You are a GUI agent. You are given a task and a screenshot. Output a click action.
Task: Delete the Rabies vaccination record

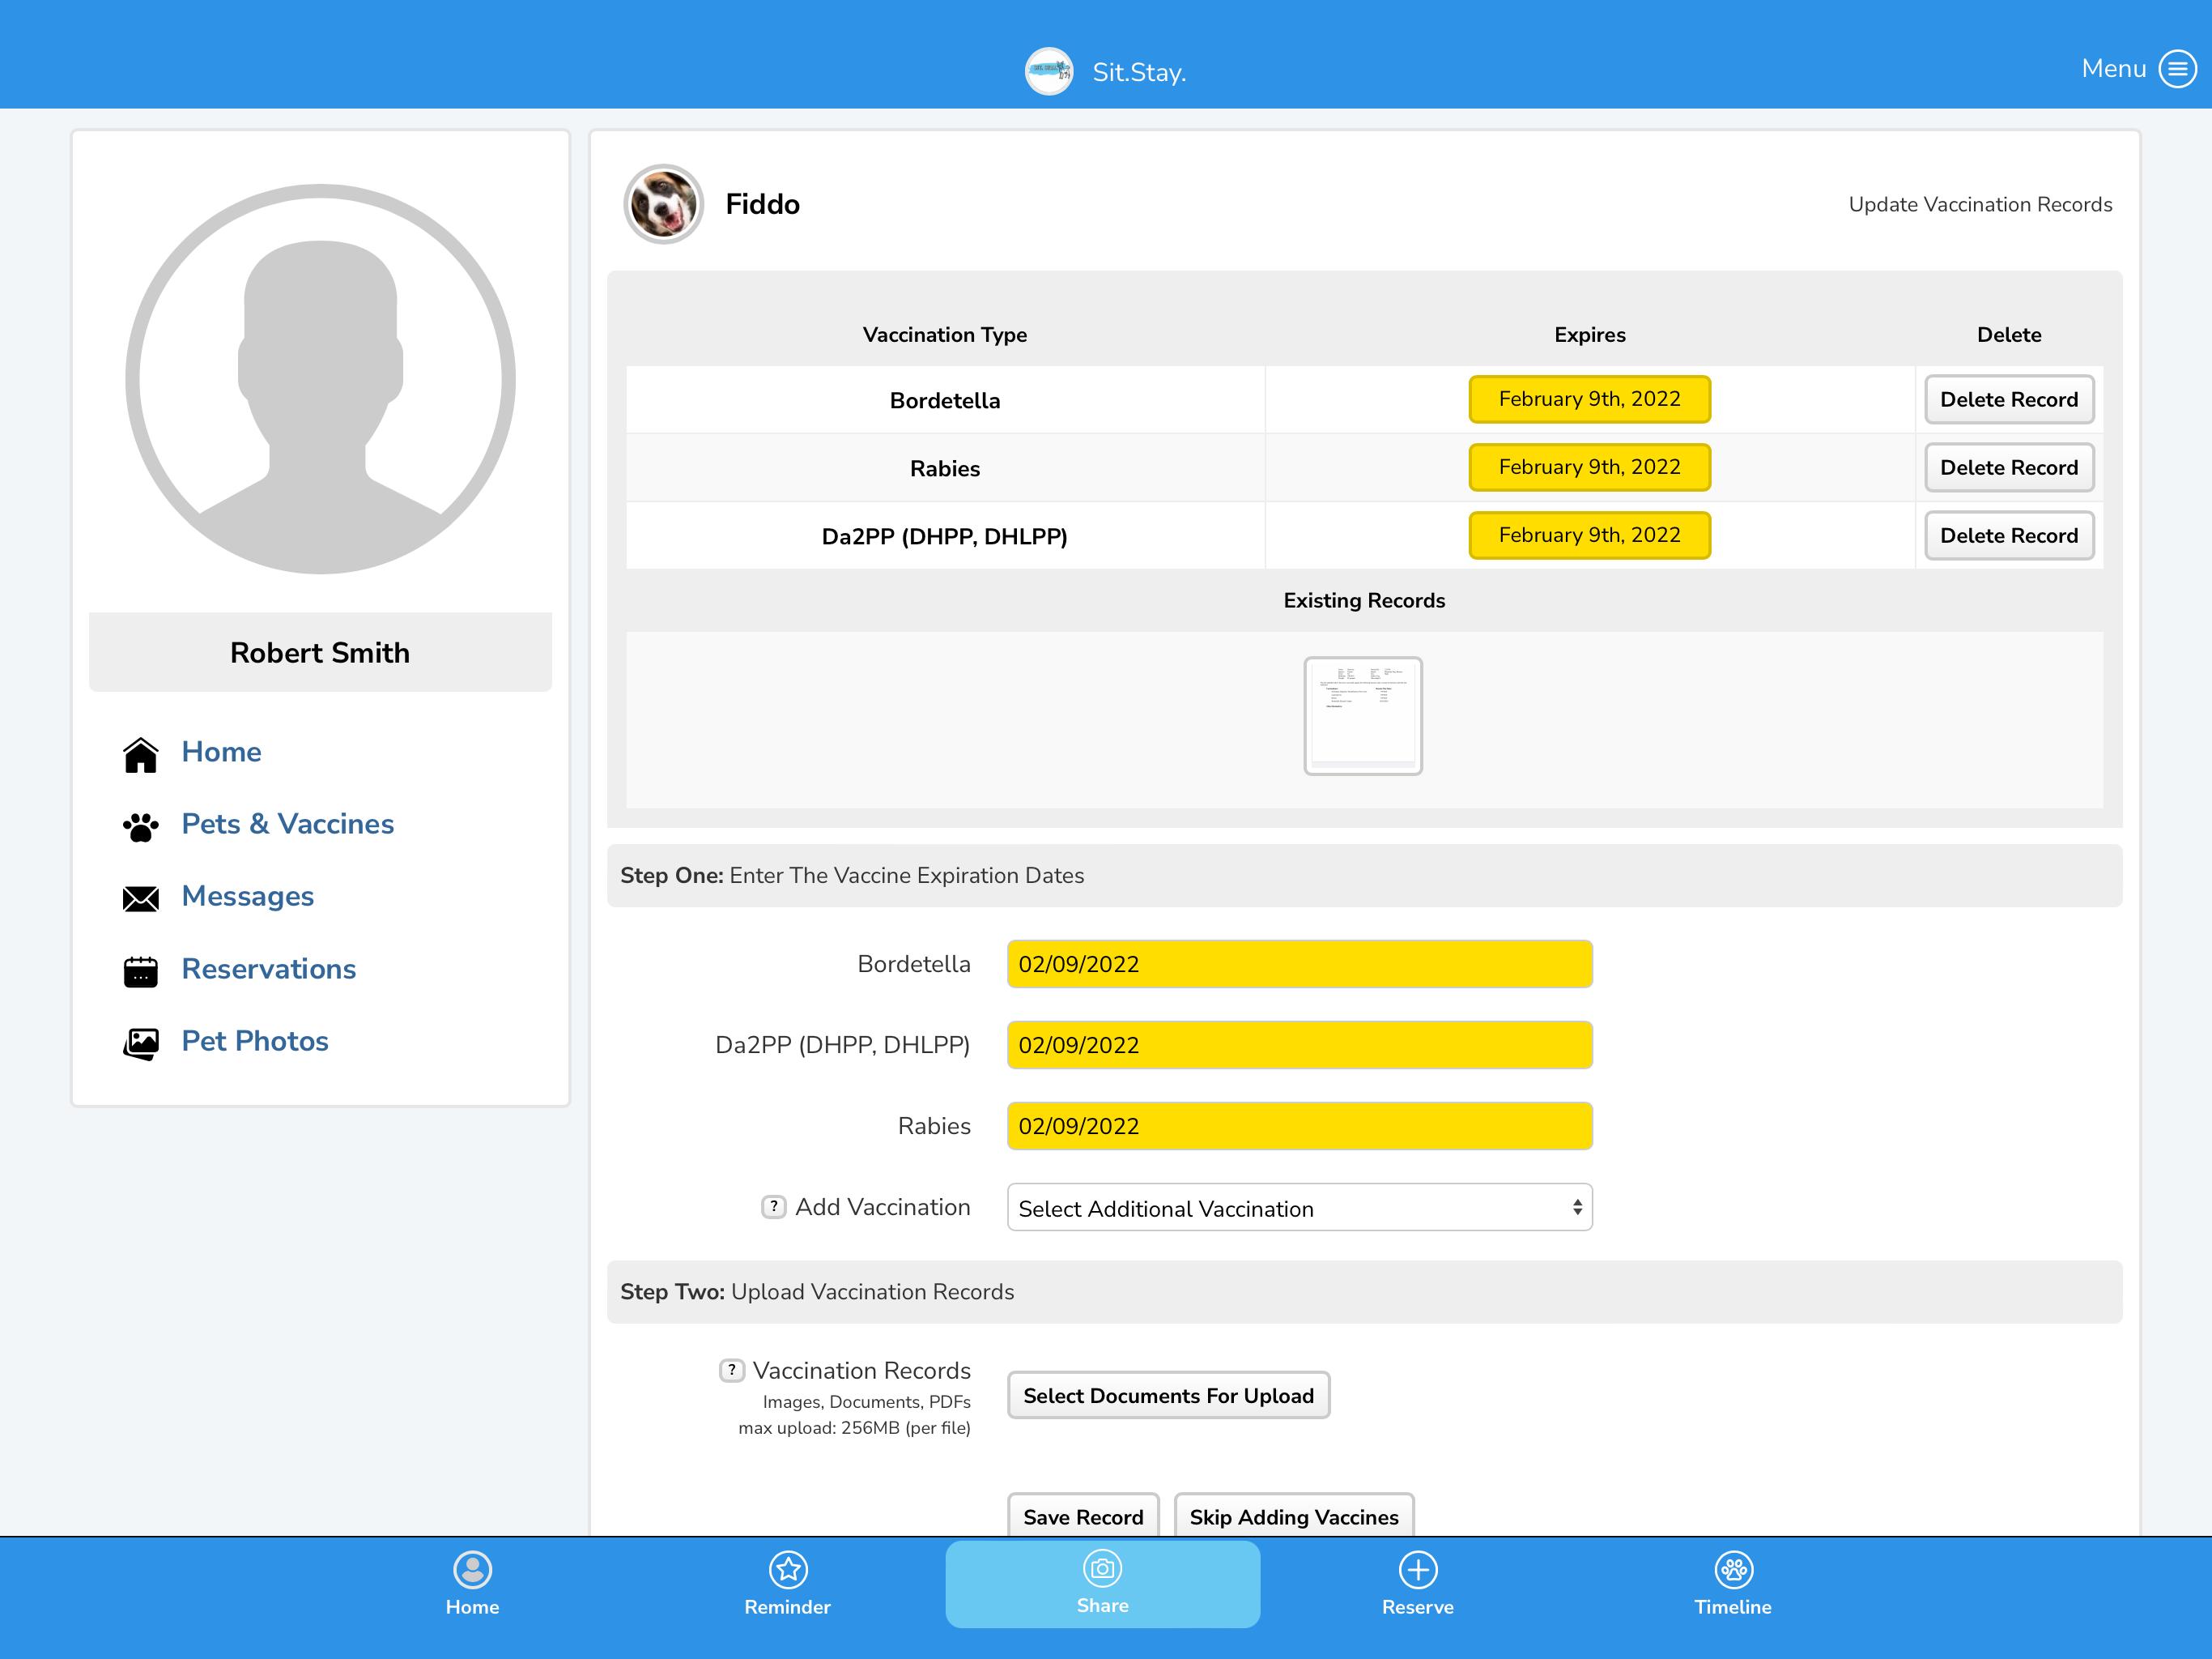click(2008, 467)
